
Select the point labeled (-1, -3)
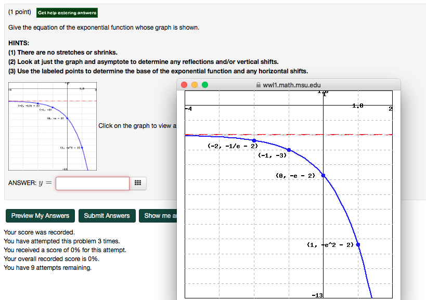289,149
